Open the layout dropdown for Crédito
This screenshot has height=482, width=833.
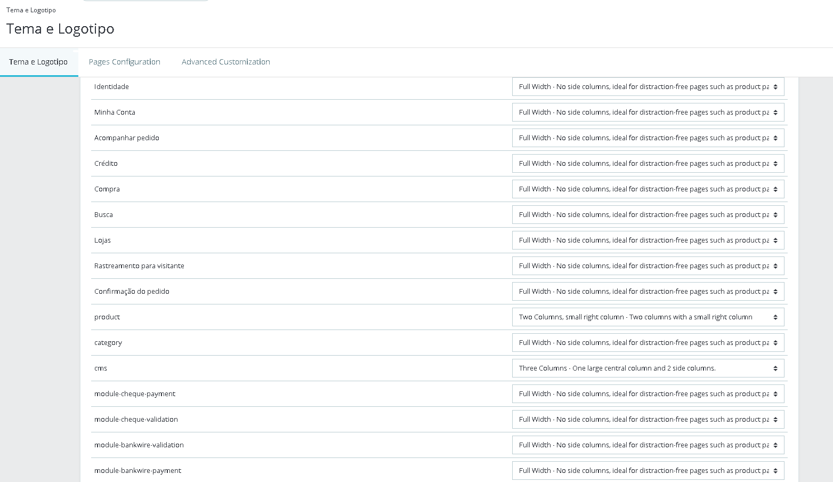pos(648,164)
